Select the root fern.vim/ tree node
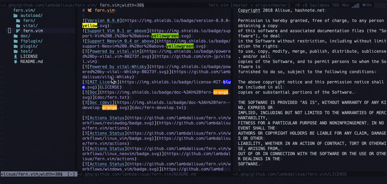 tap(24, 10)
